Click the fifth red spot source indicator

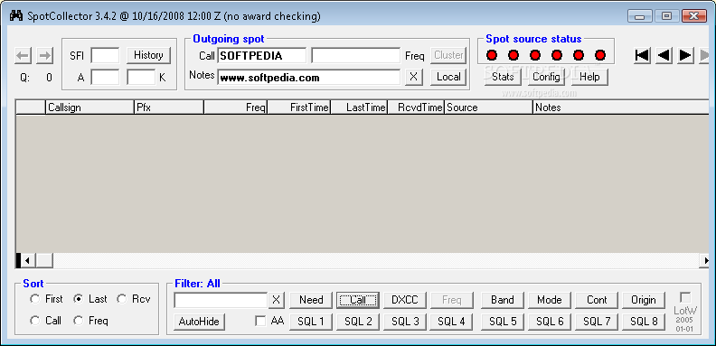(x=578, y=55)
